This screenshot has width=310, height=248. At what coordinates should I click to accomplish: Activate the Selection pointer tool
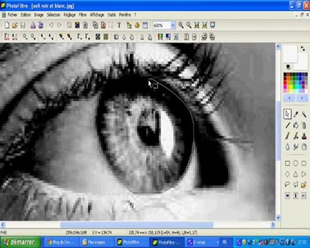click(287, 114)
